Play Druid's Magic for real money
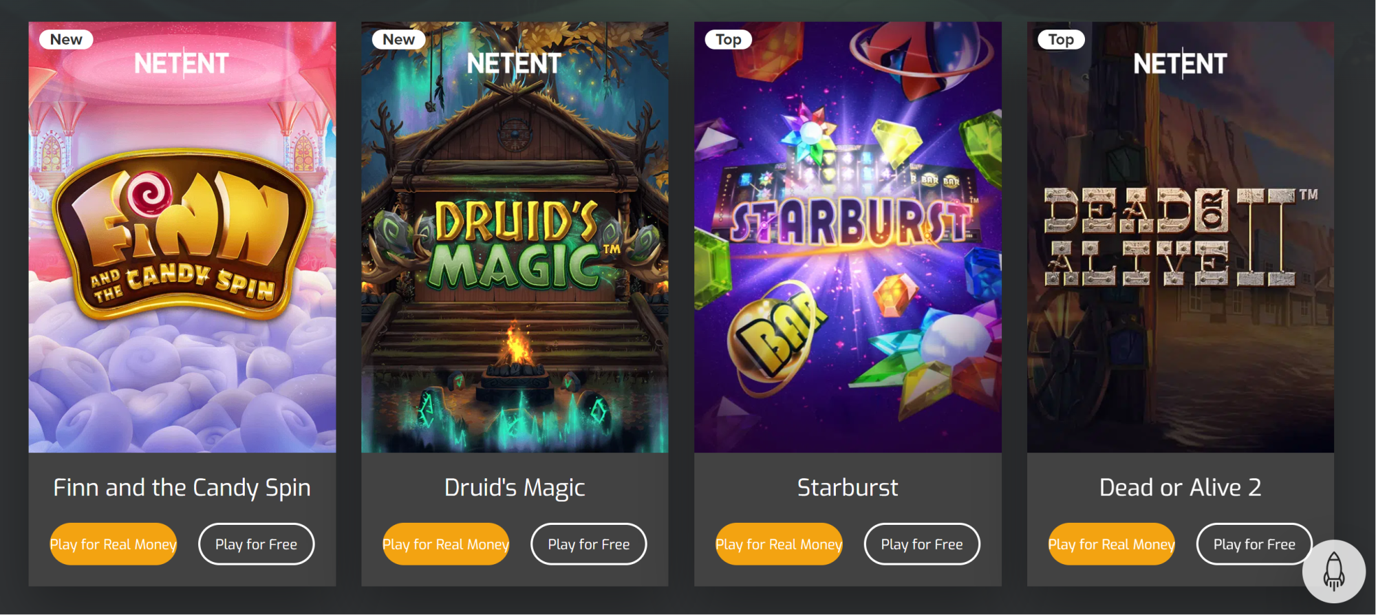 point(446,544)
